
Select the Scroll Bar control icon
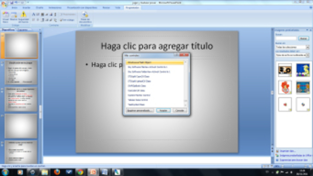click(55, 14)
